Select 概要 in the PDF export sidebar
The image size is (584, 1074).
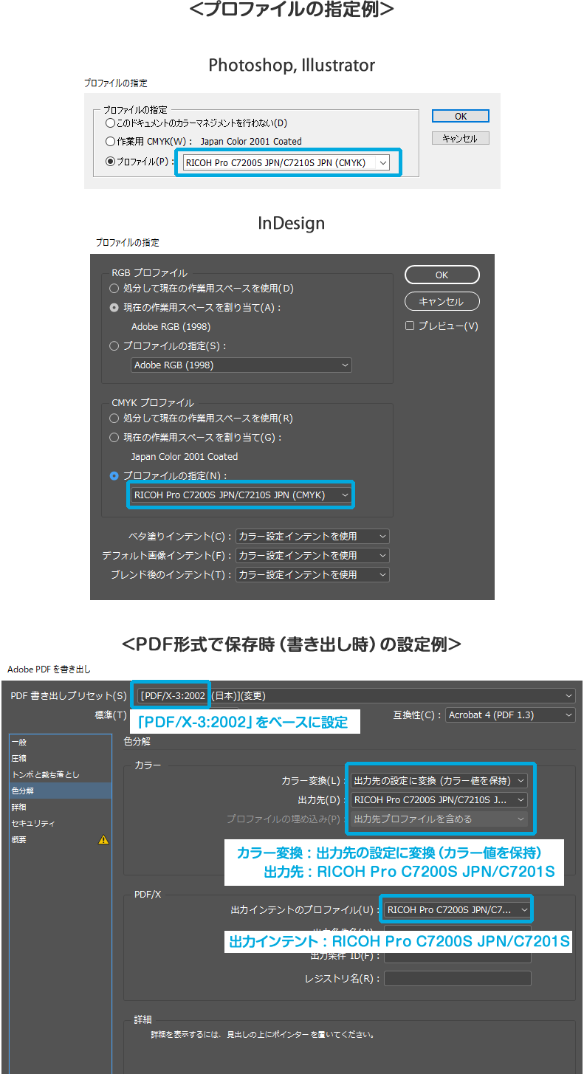[61, 839]
